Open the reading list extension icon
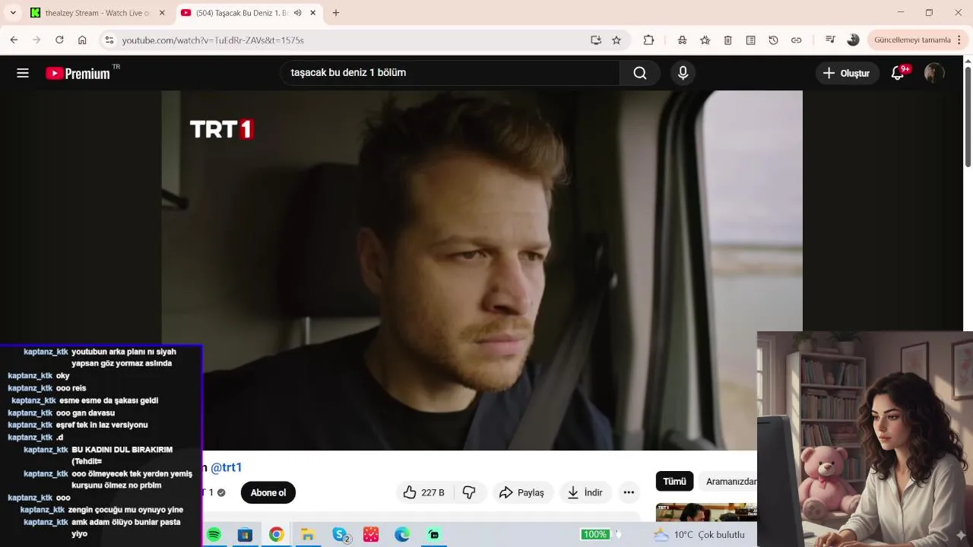The image size is (973, 547). click(750, 40)
